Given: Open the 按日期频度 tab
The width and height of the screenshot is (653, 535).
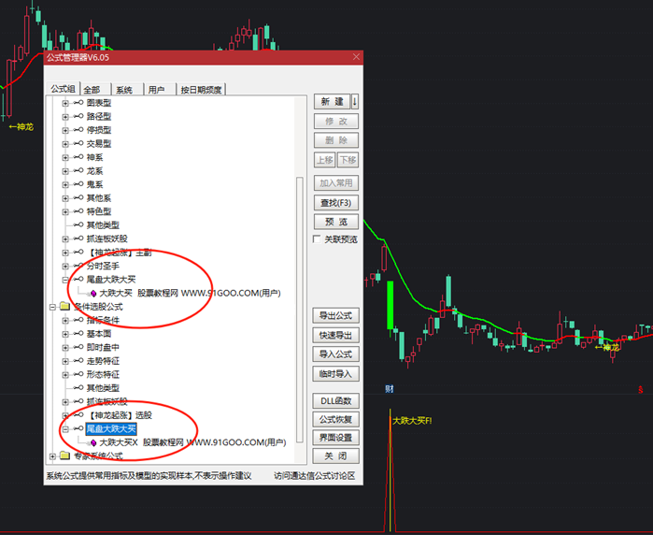Looking at the screenshot, I should 200,90.
